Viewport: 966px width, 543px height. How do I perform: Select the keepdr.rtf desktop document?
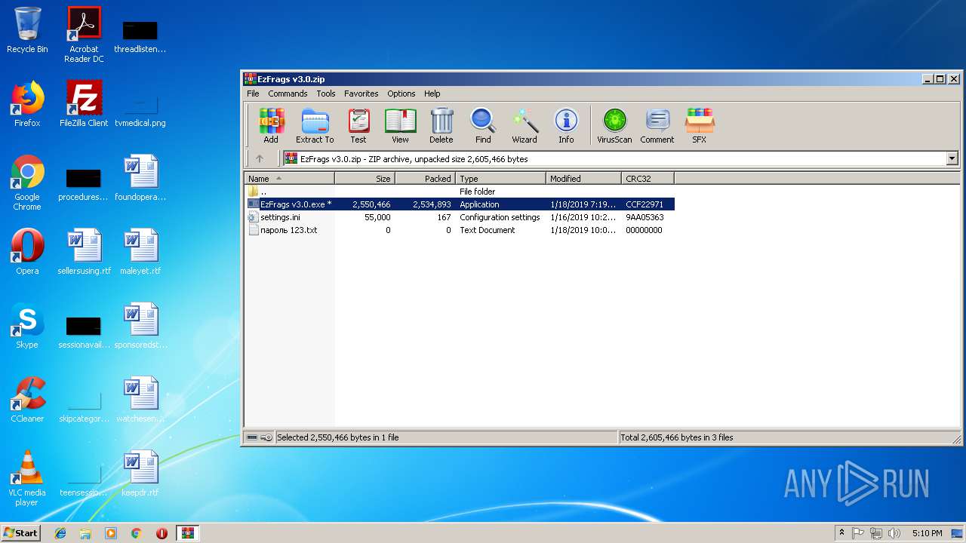(140, 474)
